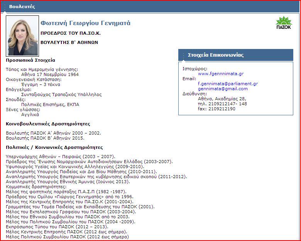
Task: Click the line Βουλευτής ΠΑΣΟΚ Α΄ Αθηνών 2000 – 2002
Action: point(53,133)
